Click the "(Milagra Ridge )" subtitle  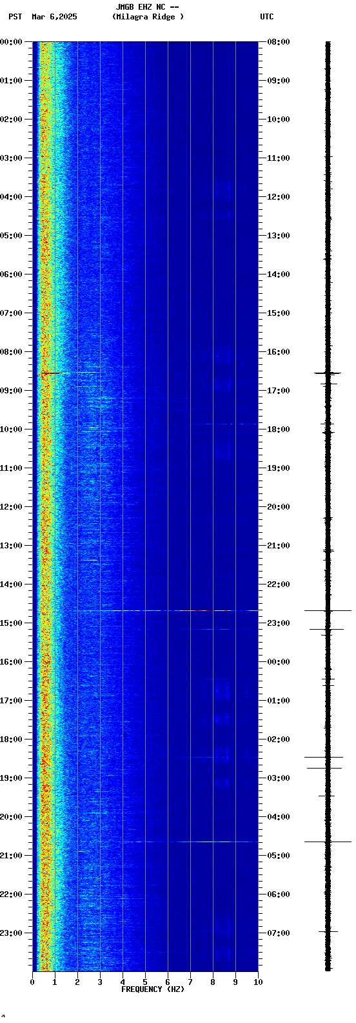pos(148,17)
